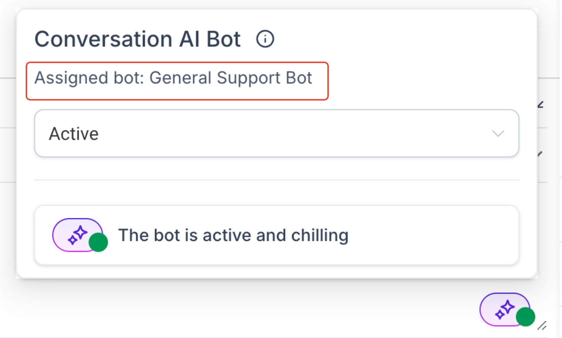
Task: Click the Conversation AI Bot heading
Action: coord(138,39)
